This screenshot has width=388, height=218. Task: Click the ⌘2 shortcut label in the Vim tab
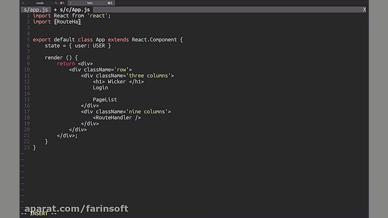tap(110, 3)
